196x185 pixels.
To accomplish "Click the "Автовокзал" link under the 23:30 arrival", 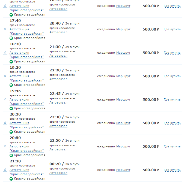I will (58, 126).
